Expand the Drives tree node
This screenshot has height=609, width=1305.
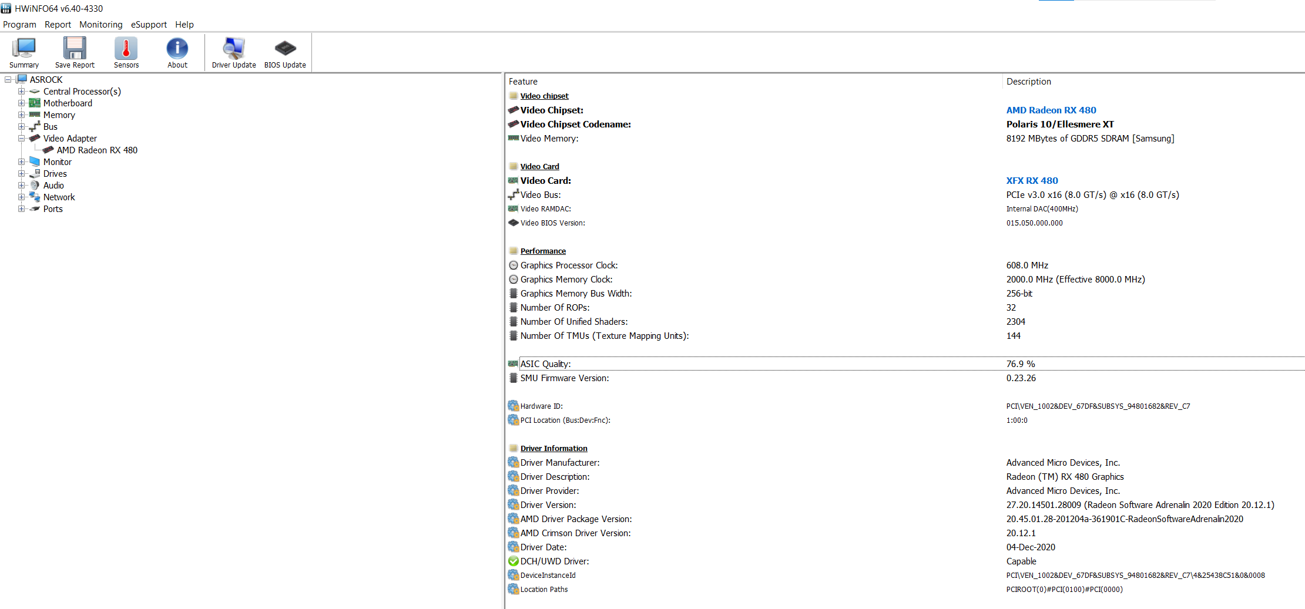[21, 174]
